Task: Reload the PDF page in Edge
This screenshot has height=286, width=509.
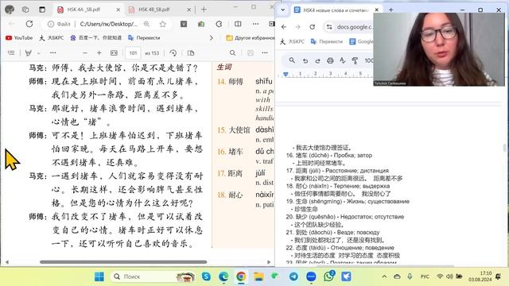Action: coord(29,24)
